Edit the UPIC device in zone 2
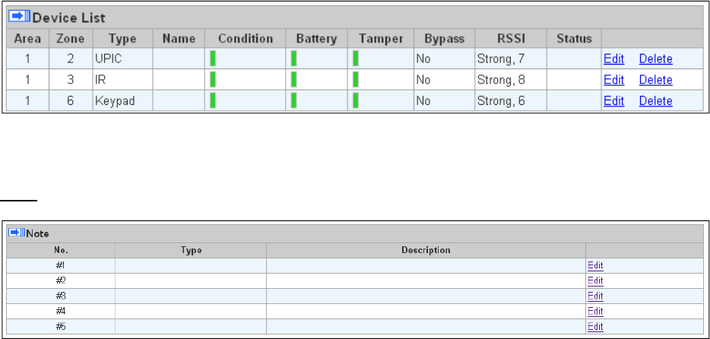The image size is (710, 339). coord(613,59)
